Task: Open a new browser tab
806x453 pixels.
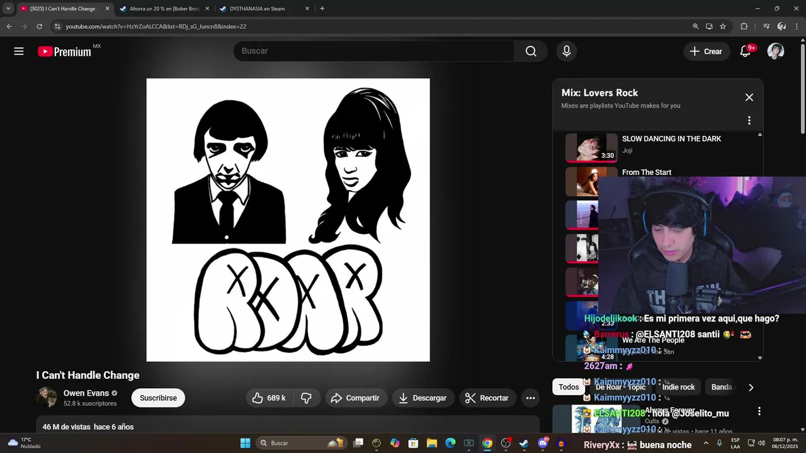Action: (322, 9)
